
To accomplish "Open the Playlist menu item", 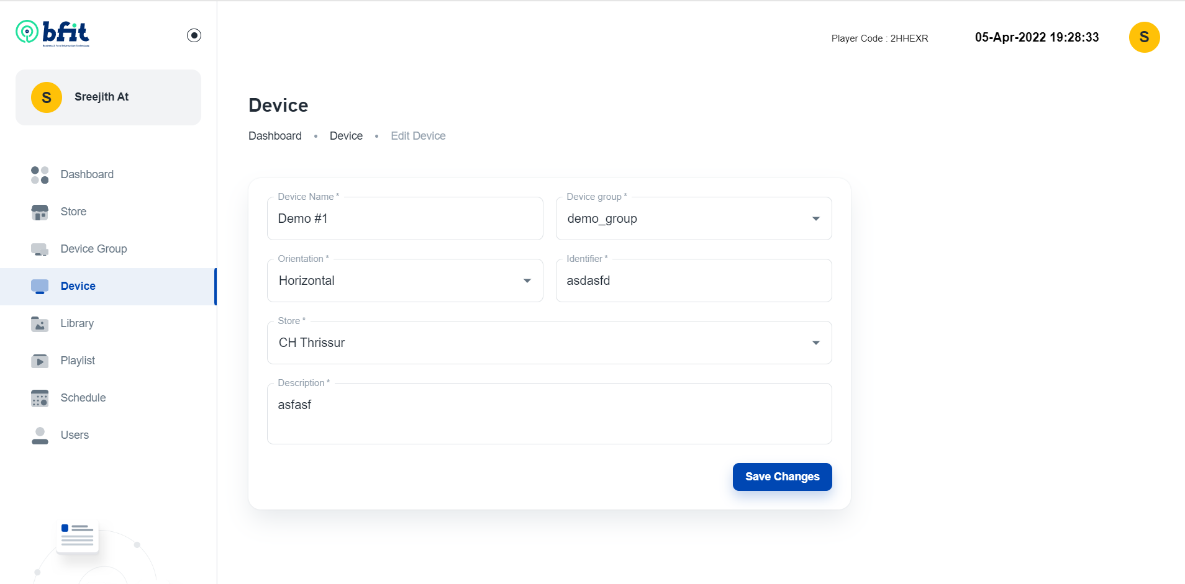I will click(108, 361).
